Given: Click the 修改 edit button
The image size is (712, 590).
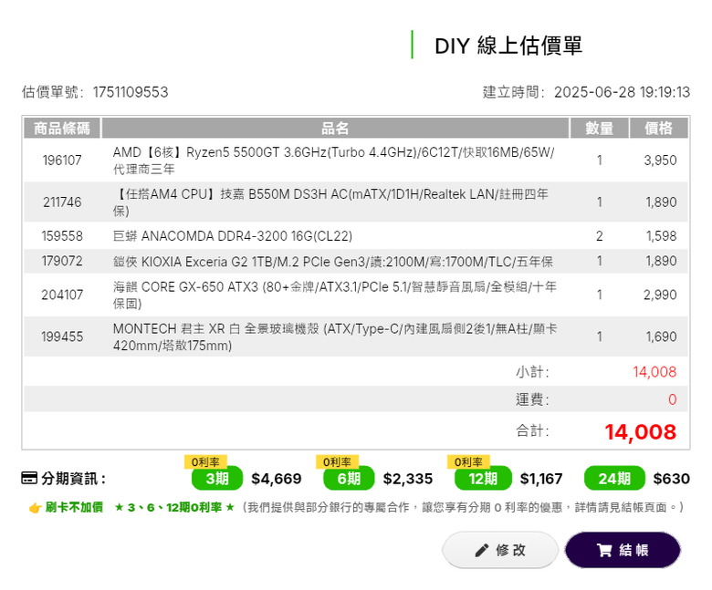Looking at the screenshot, I should (500, 550).
